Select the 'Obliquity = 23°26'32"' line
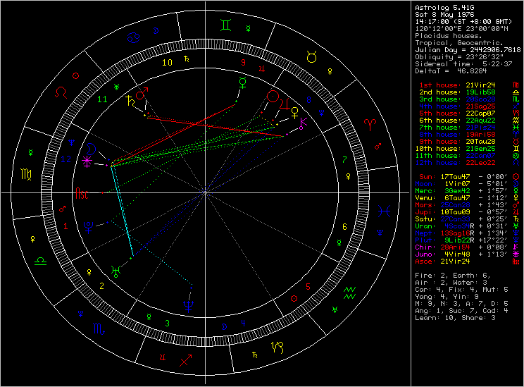This screenshot has width=524, height=387. tap(459, 57)
